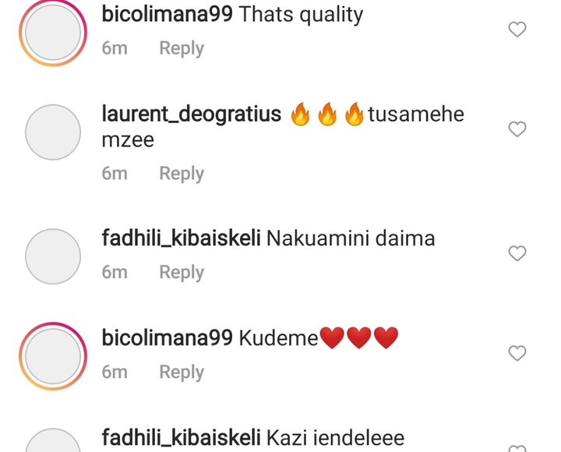Like the "Kazi iendeleee" comment
This screenshot has height=452, width=561.
(517, 448)
